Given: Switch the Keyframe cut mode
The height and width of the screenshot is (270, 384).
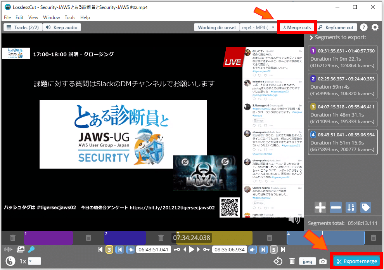Looking at the screenshot, I should (337, 28).
